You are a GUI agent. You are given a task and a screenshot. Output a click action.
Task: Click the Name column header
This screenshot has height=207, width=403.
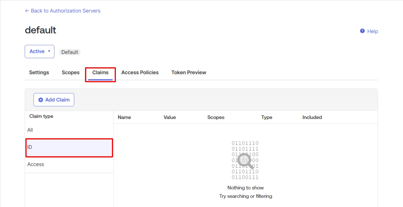point(124,117)
